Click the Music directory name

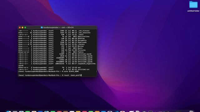(80, 48)
